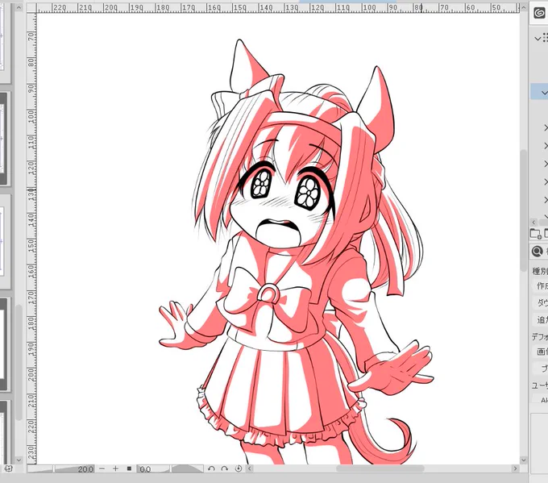Collapse the highlighted material folder row
This screenshot has height=483, width=548.
[x=544, y=93]
